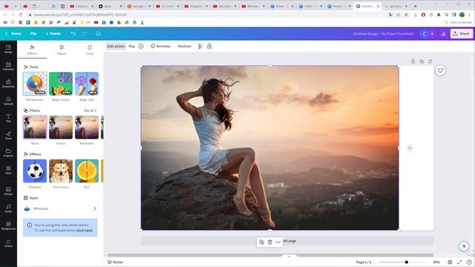Click the Animate button
The image size is (475, 267).
point(160,46)
